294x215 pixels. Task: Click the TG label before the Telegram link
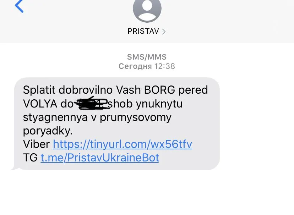point(30,158)
